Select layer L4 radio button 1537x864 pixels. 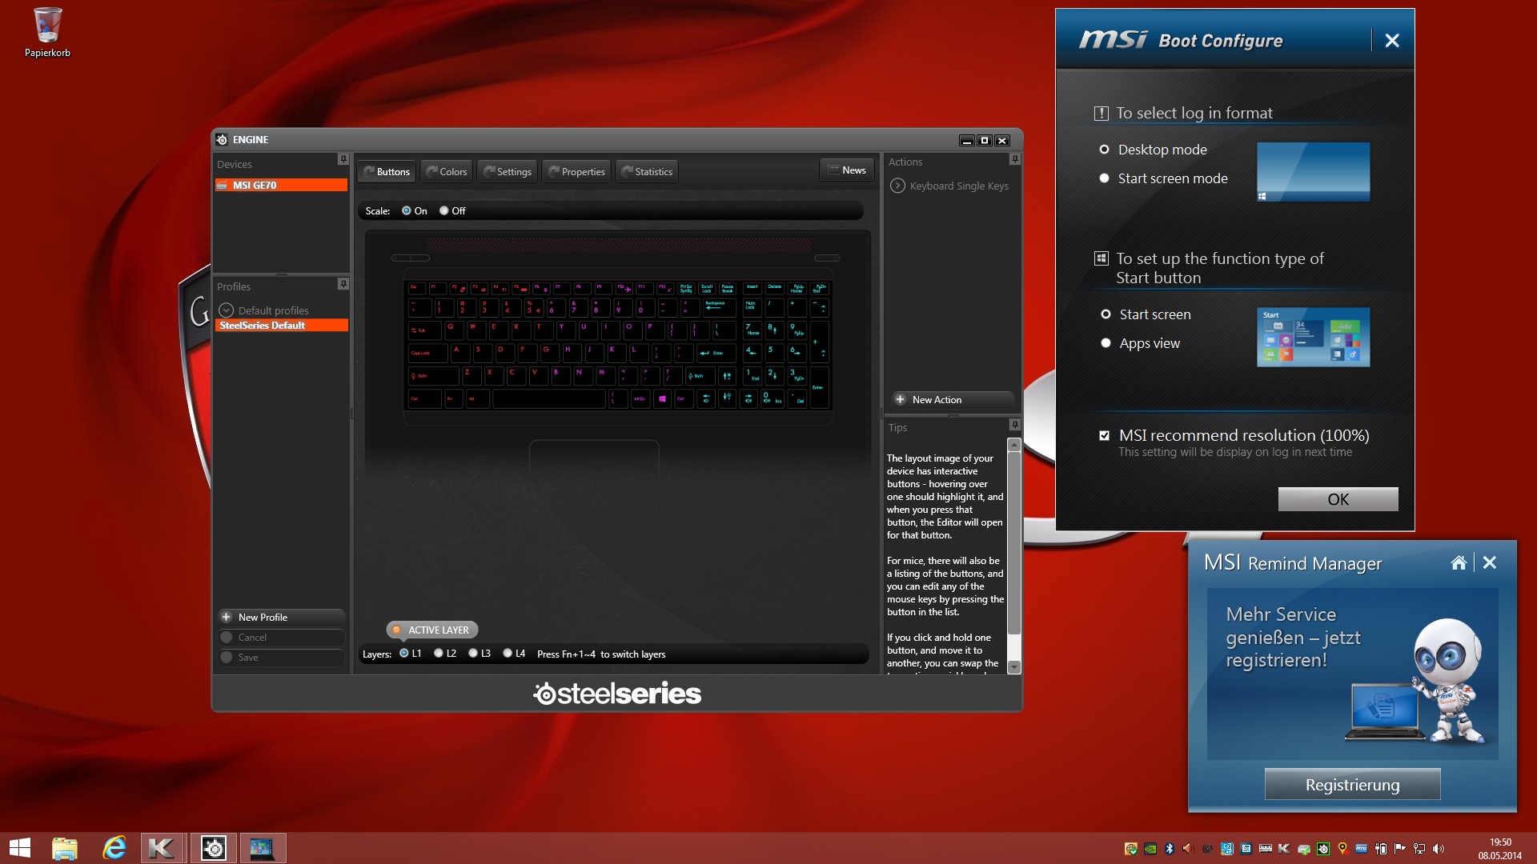(508, 654)
